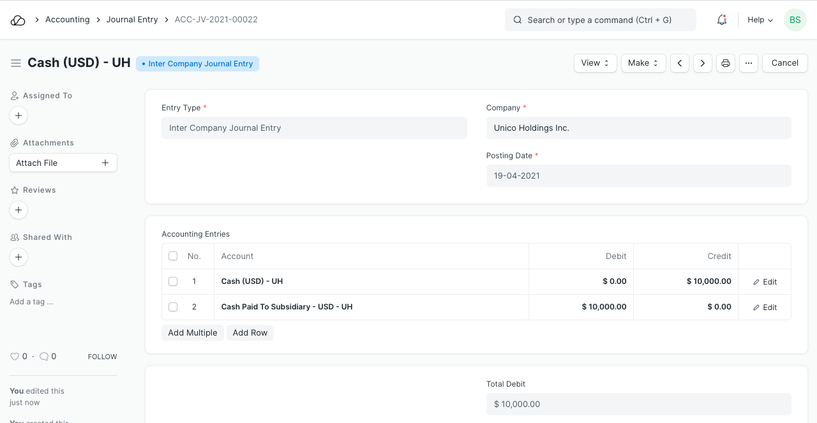Click the print icon
The height and width of the screenshot is (423, 817).
(726, 63)
